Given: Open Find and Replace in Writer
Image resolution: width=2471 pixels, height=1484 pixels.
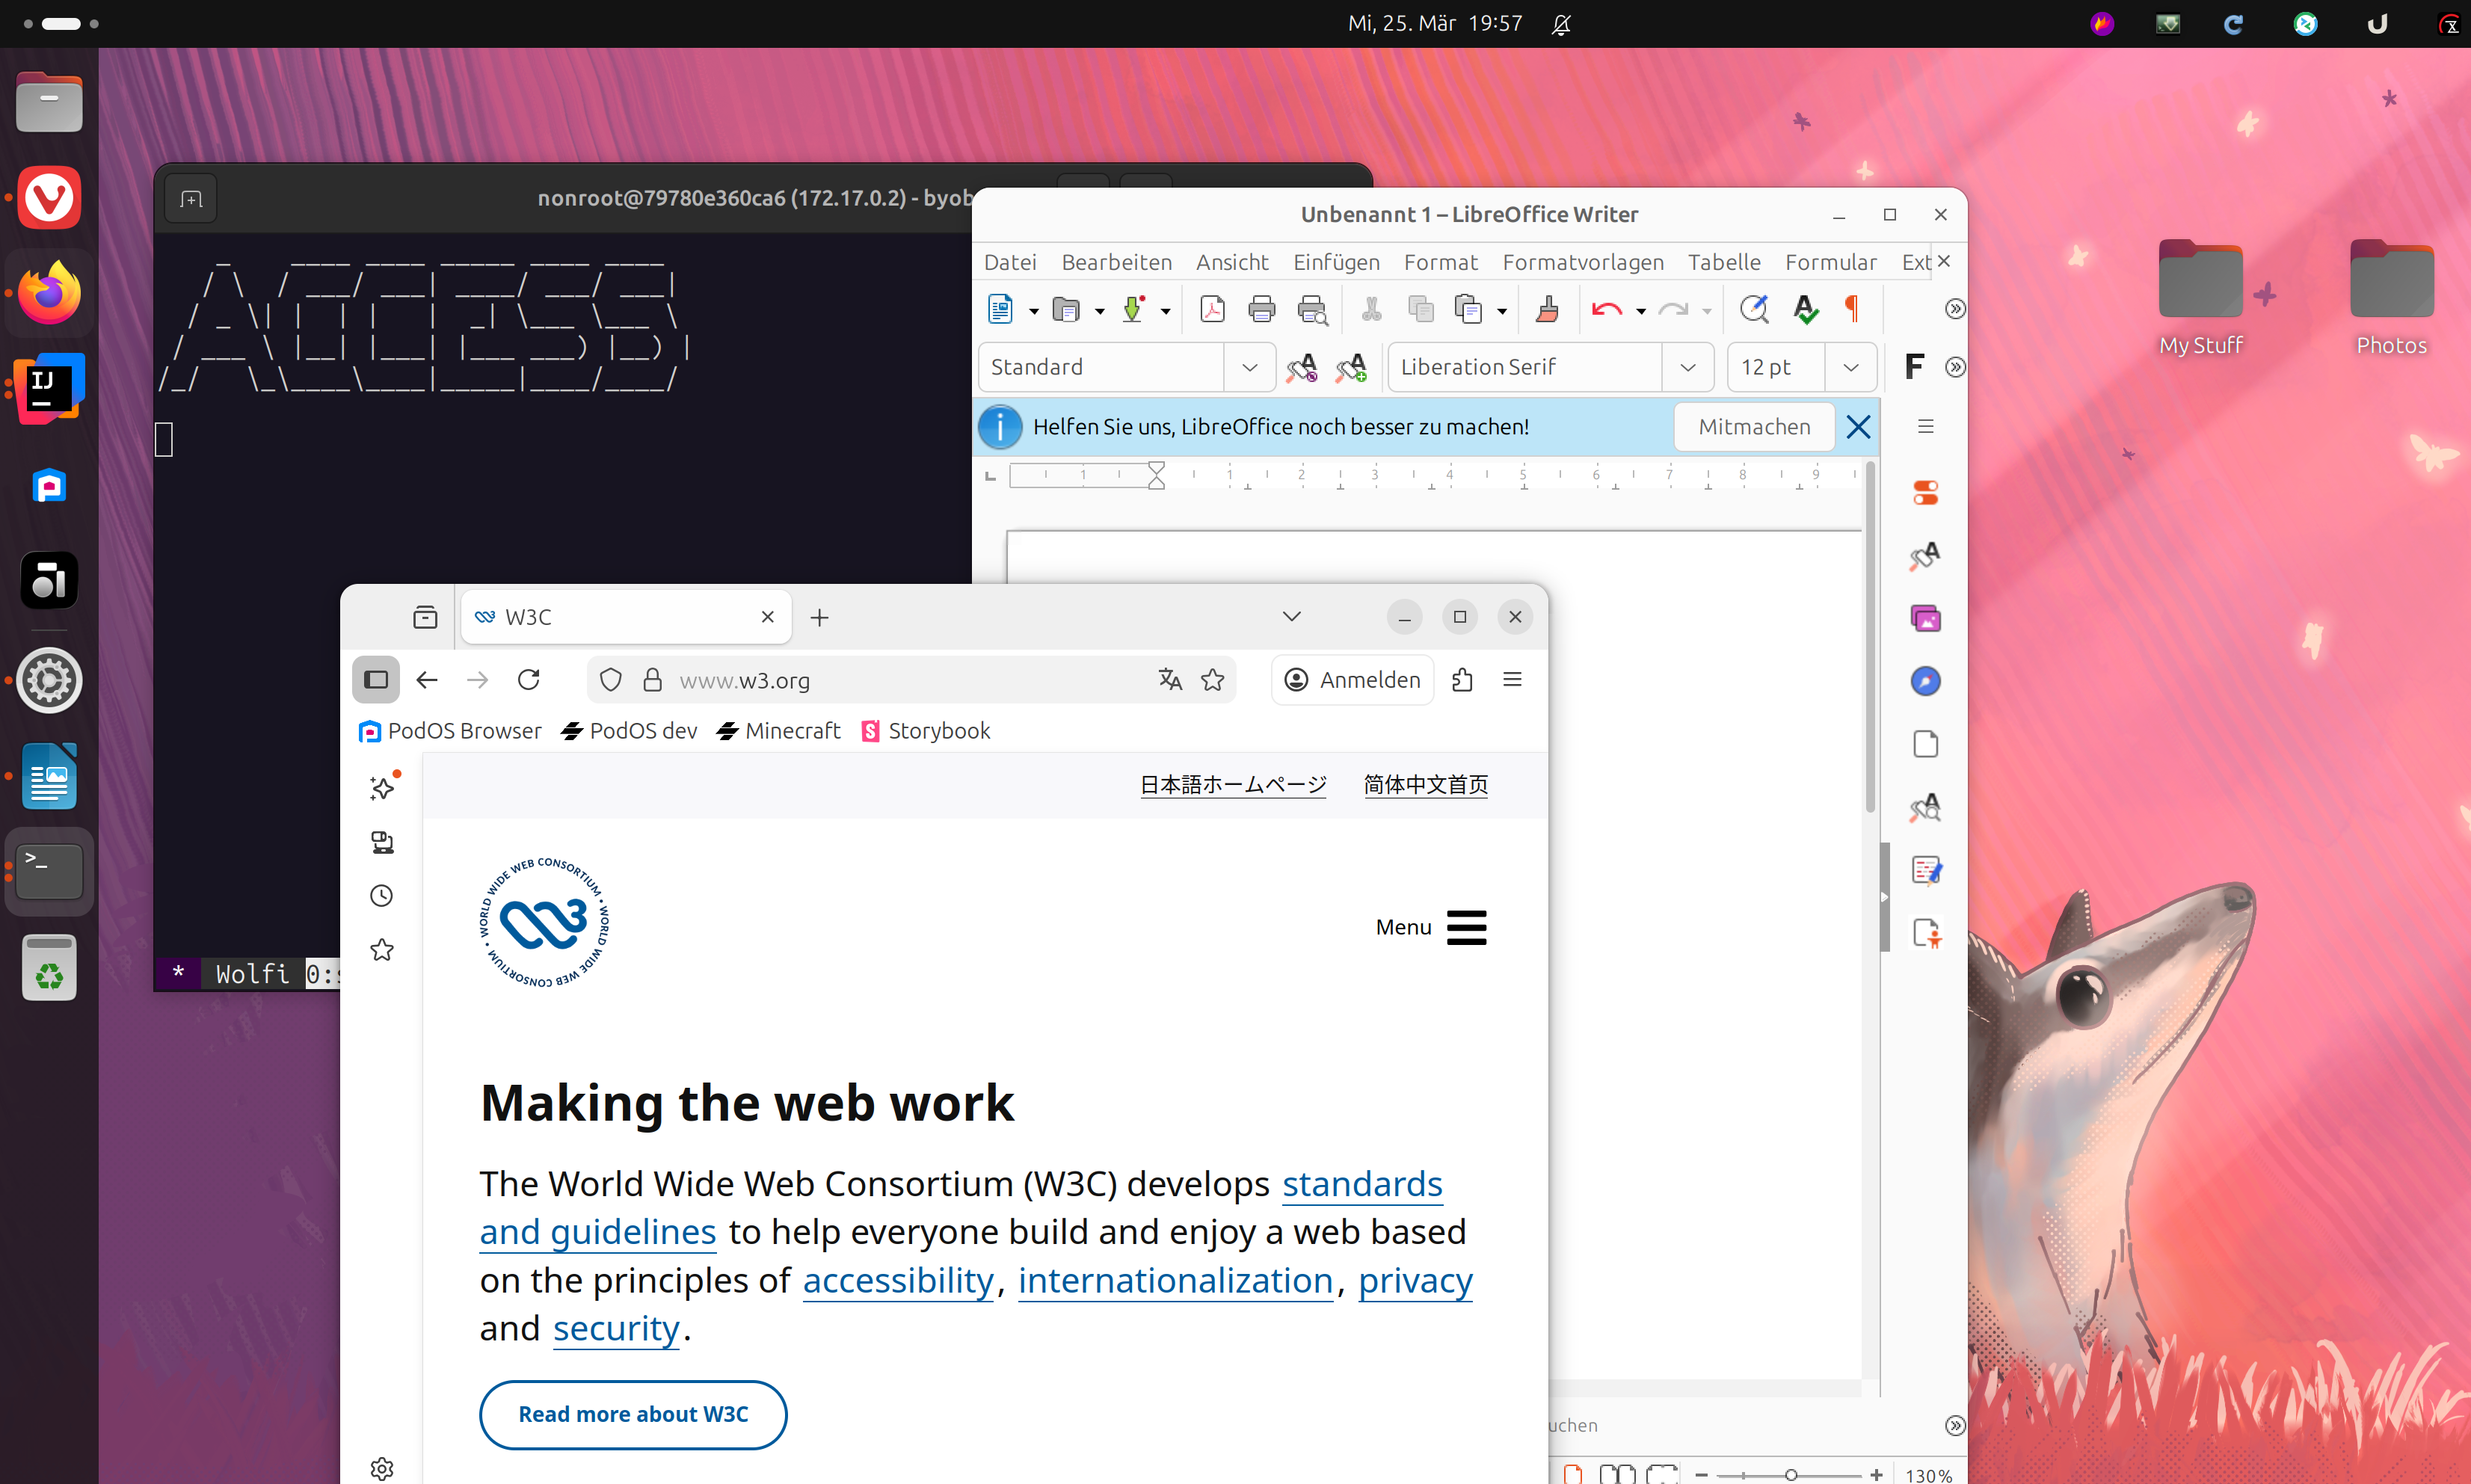Looking at the screenshot, I should tap(1754, 310).
